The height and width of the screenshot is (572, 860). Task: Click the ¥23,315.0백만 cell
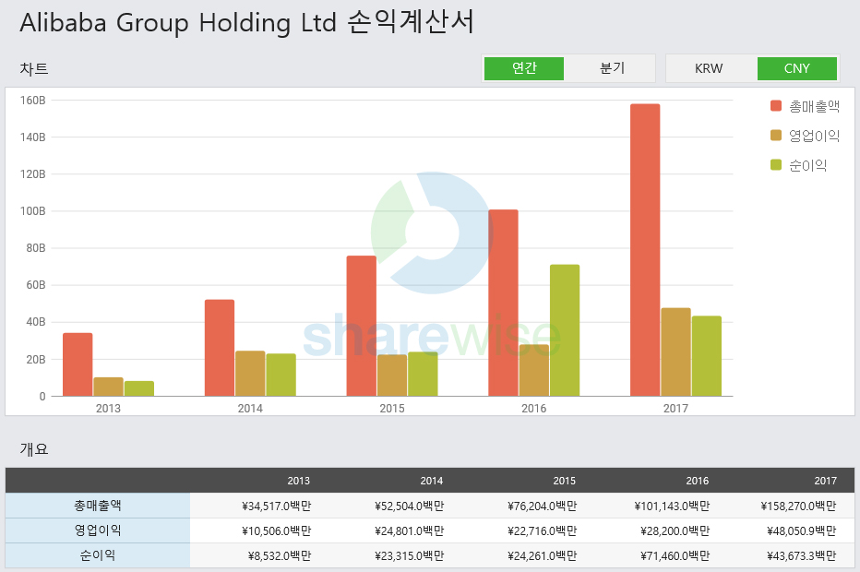[409, 555]
